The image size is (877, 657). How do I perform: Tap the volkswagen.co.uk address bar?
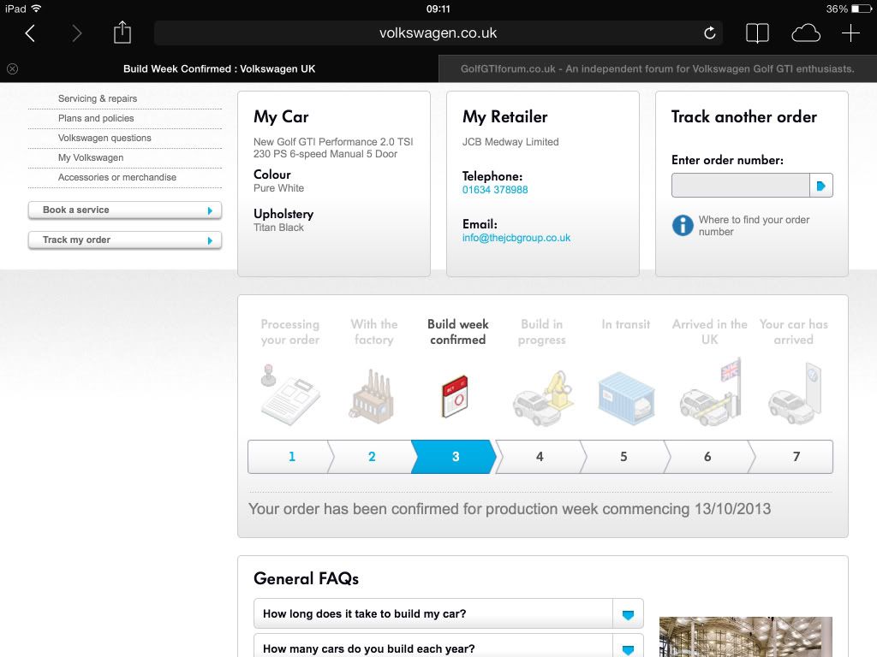[x=438, y=33]
